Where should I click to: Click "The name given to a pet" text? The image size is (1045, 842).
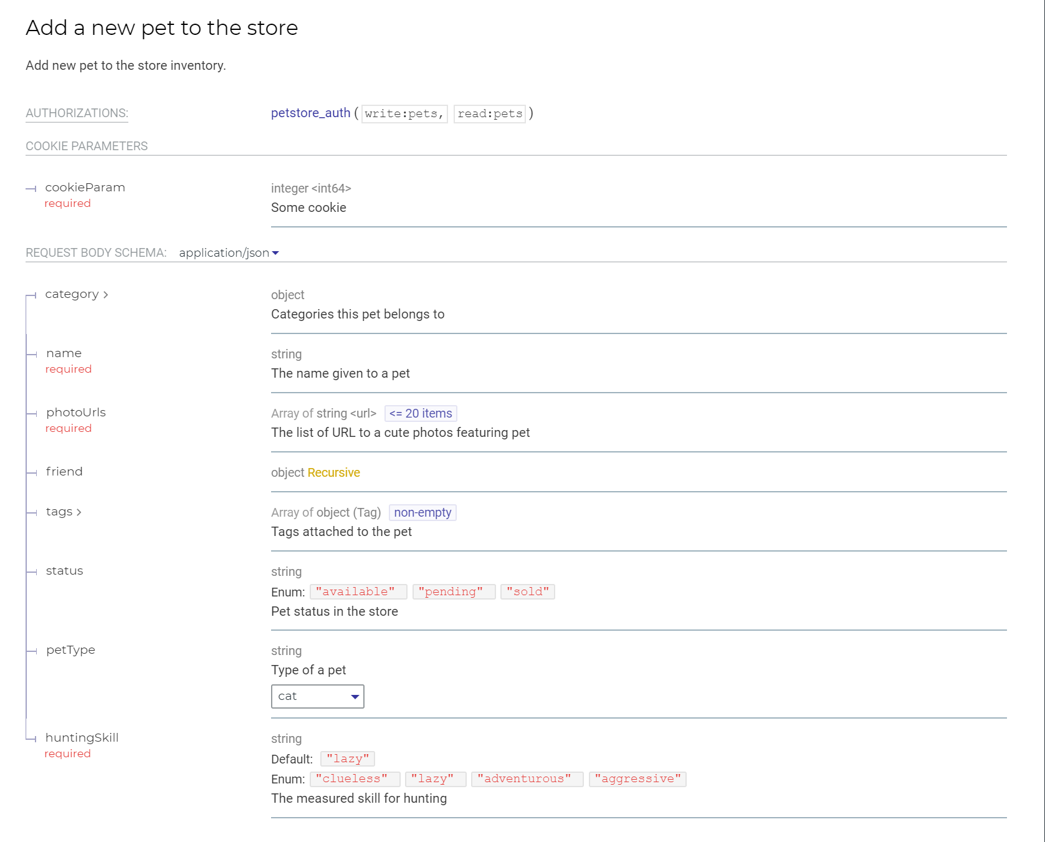pos(340,373)
